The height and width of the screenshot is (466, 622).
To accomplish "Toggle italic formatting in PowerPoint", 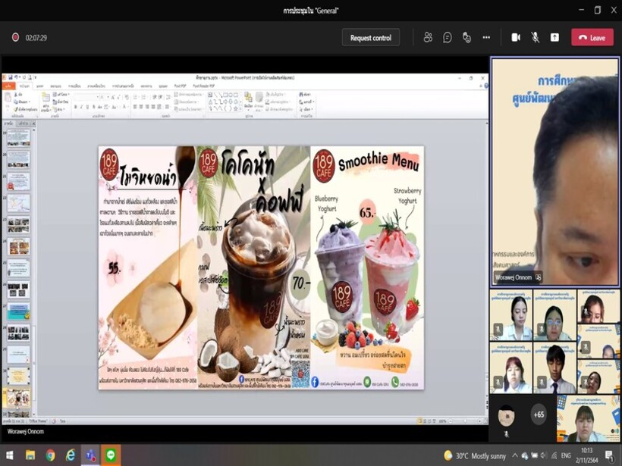I will pos(81,107).
